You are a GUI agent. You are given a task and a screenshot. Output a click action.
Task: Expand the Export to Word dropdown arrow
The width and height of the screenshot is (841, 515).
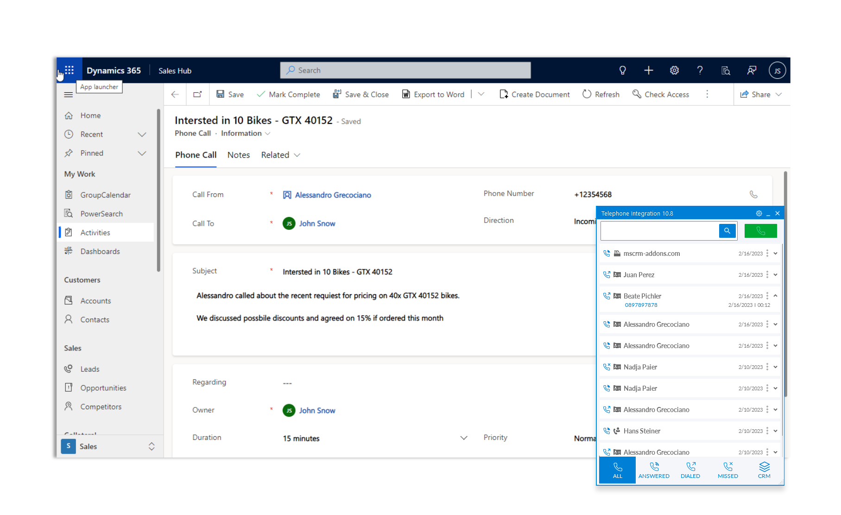(481, 94)
